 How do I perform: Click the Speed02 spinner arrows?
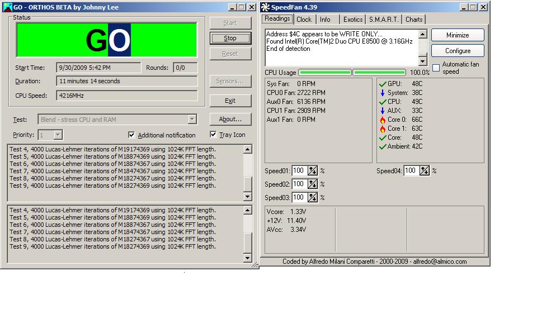coord(312,184)
